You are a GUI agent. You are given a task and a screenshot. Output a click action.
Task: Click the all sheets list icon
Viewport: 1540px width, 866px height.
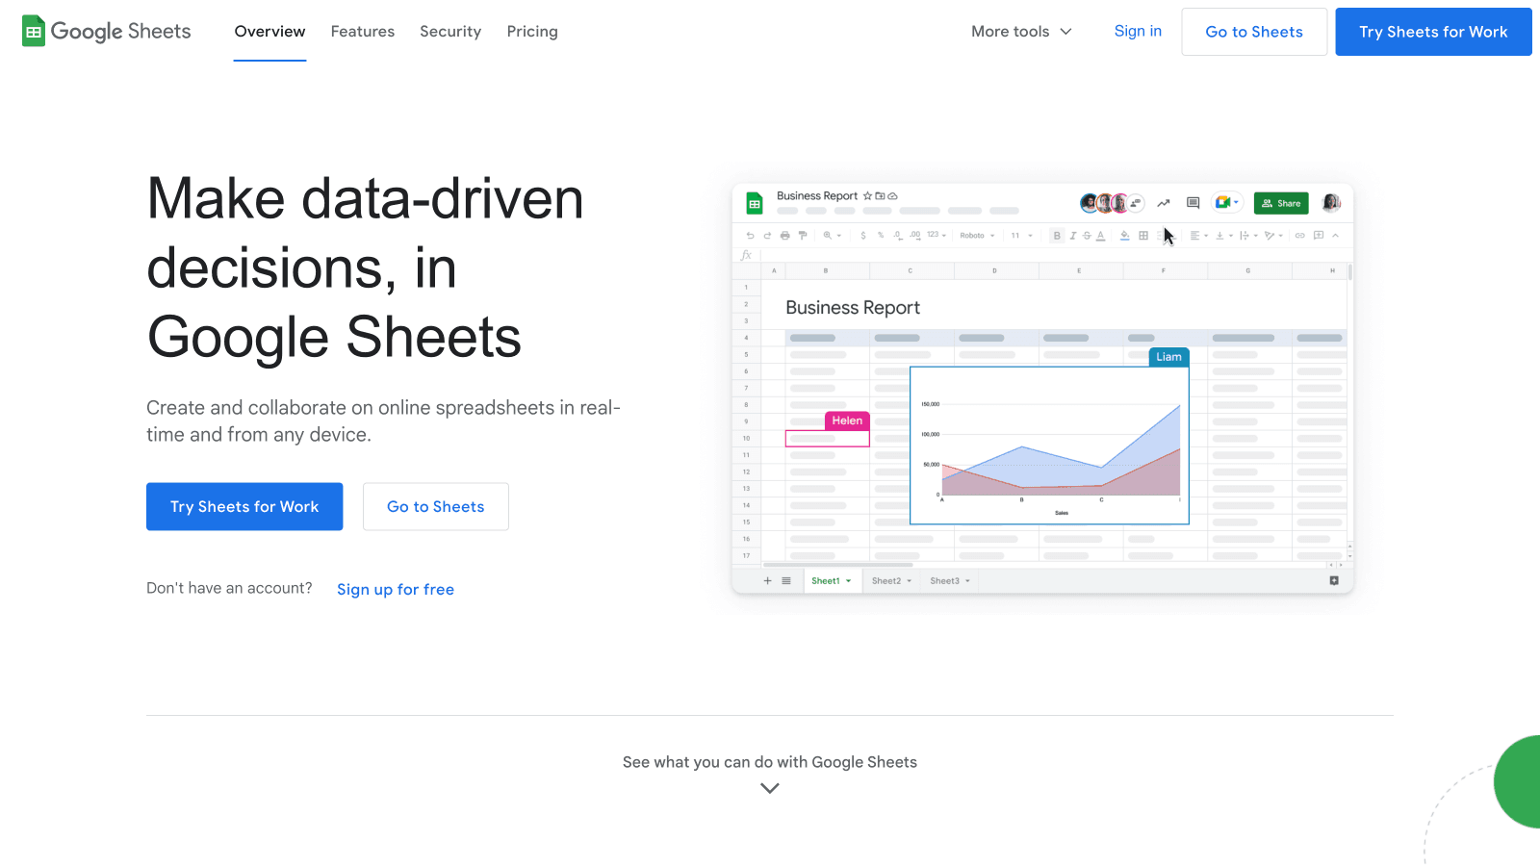786,581
